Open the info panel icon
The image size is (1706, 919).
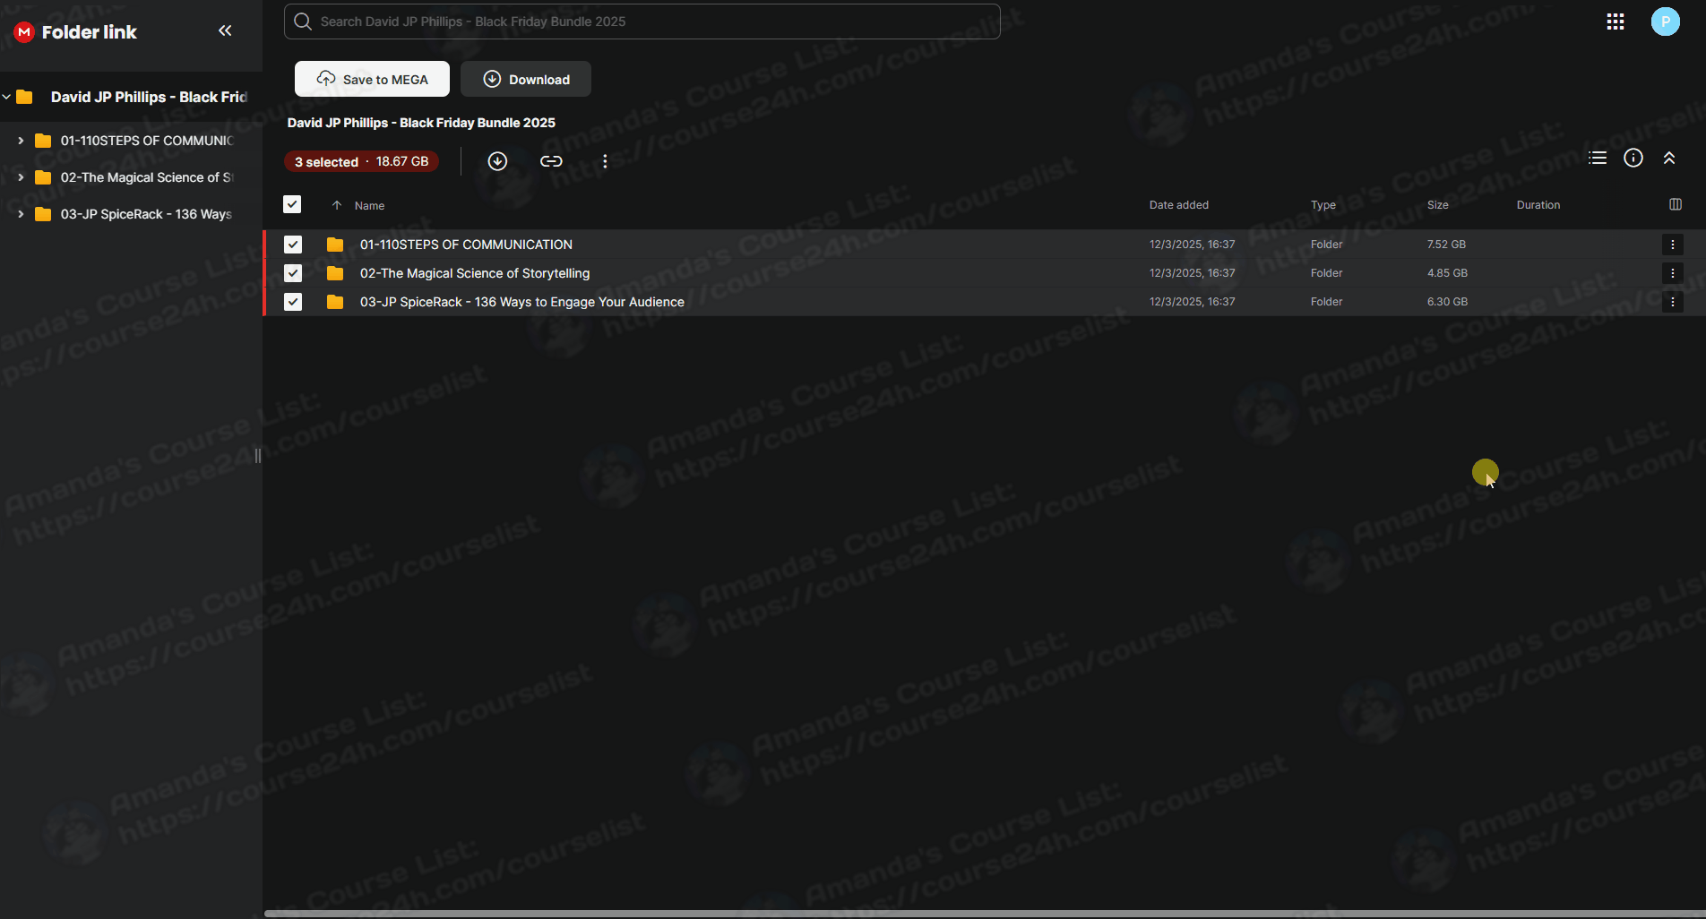coord(1633,159)
